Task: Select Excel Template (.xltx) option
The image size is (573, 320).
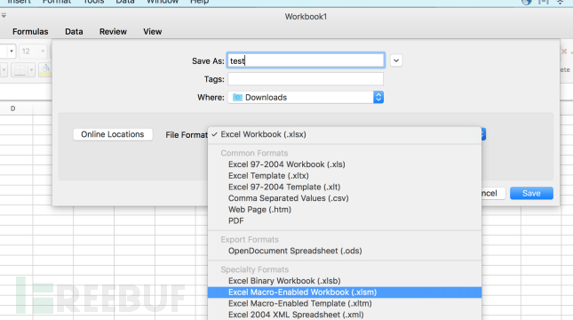Action: [x=345, y=176]
